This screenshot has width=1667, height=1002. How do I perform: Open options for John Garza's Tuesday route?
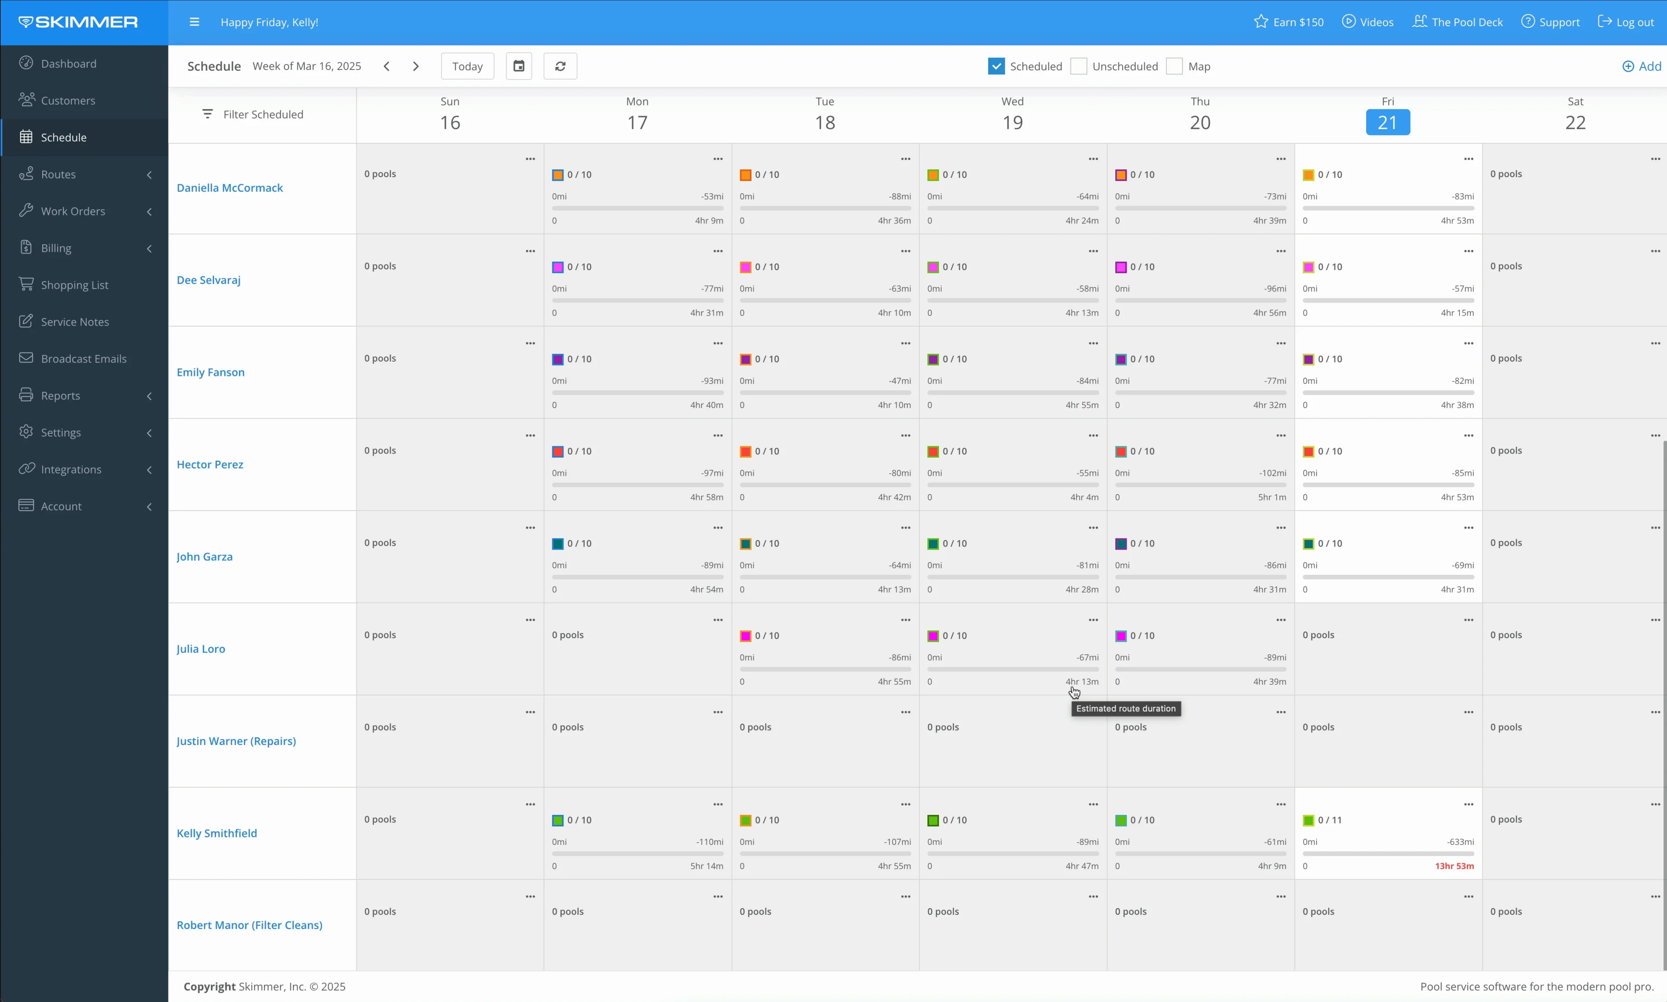[x=906, y=528]
